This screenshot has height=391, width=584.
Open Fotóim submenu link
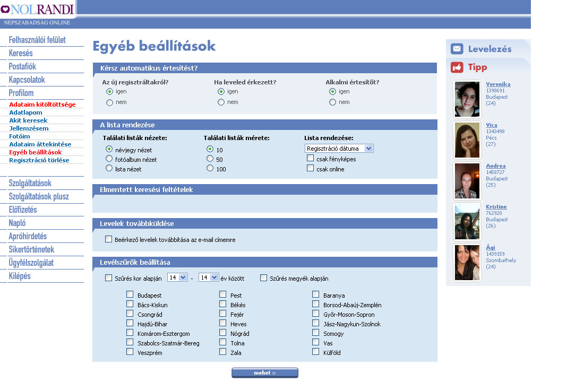(19, 136)
